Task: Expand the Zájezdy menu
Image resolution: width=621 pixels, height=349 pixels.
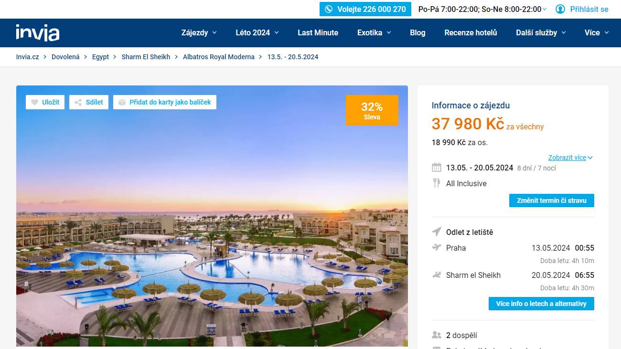Action: tap(199, 32)
